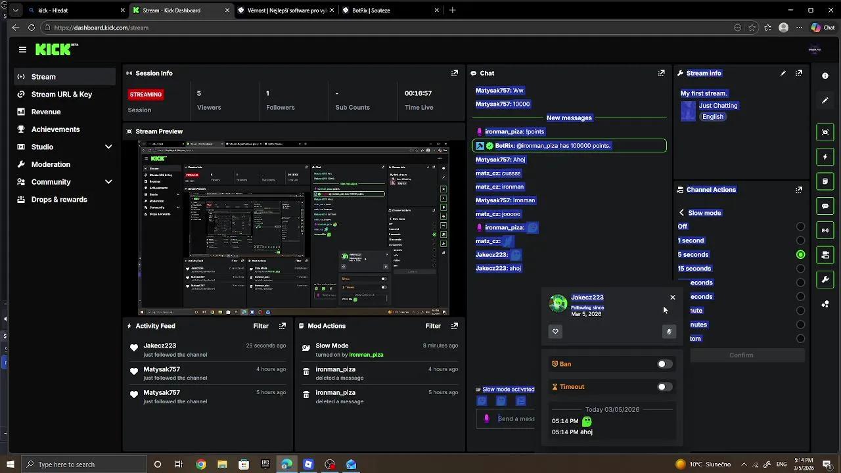Click the Kick logo in the header
The image size is (841, 473).
[57, 49]
